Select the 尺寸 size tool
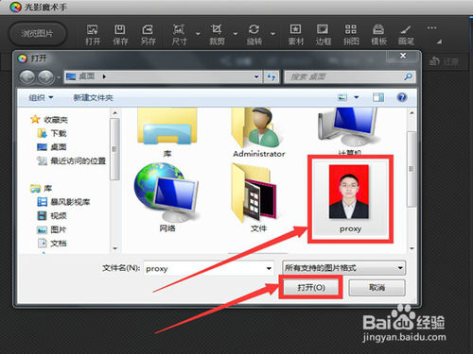 click(x=179, y=35)
